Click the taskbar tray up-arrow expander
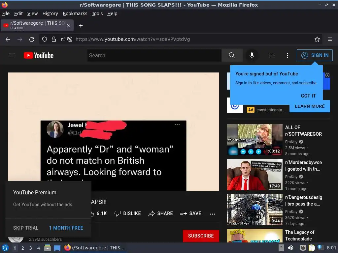 tap(281, 248)
